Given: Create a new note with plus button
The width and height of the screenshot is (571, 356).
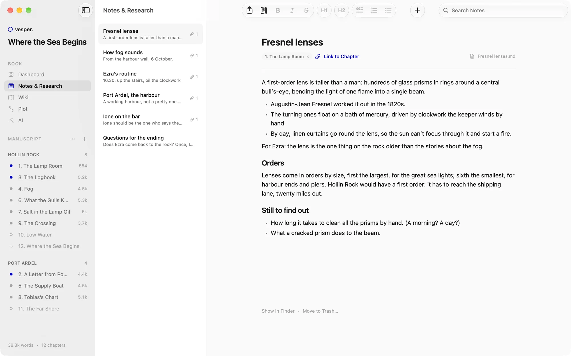Looking at the screenshot, I should [417, 10].
